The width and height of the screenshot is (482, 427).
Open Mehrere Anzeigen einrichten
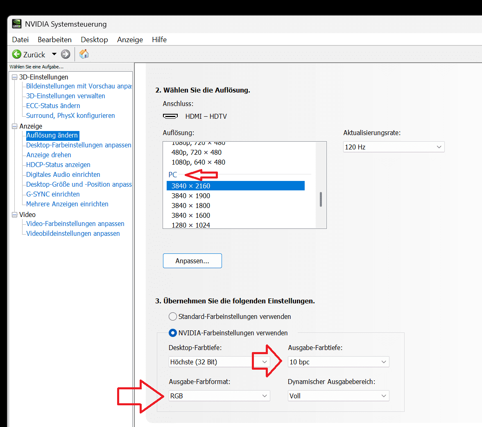[67, 204]
